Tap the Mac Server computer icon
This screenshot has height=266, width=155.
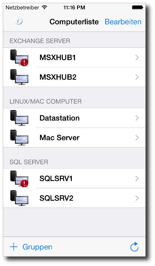pos(19,138)
